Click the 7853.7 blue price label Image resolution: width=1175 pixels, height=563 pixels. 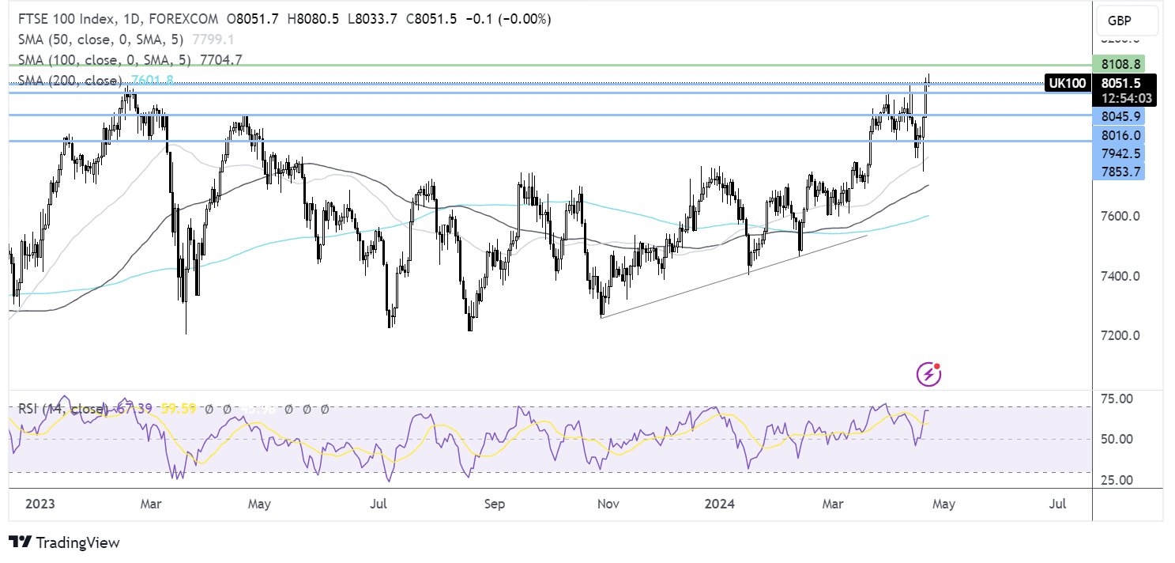[x=1117, y=172]
